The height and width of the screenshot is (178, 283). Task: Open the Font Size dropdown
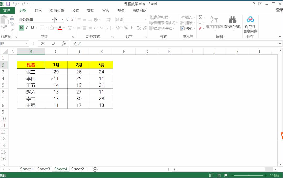click(x=62, y=19)
